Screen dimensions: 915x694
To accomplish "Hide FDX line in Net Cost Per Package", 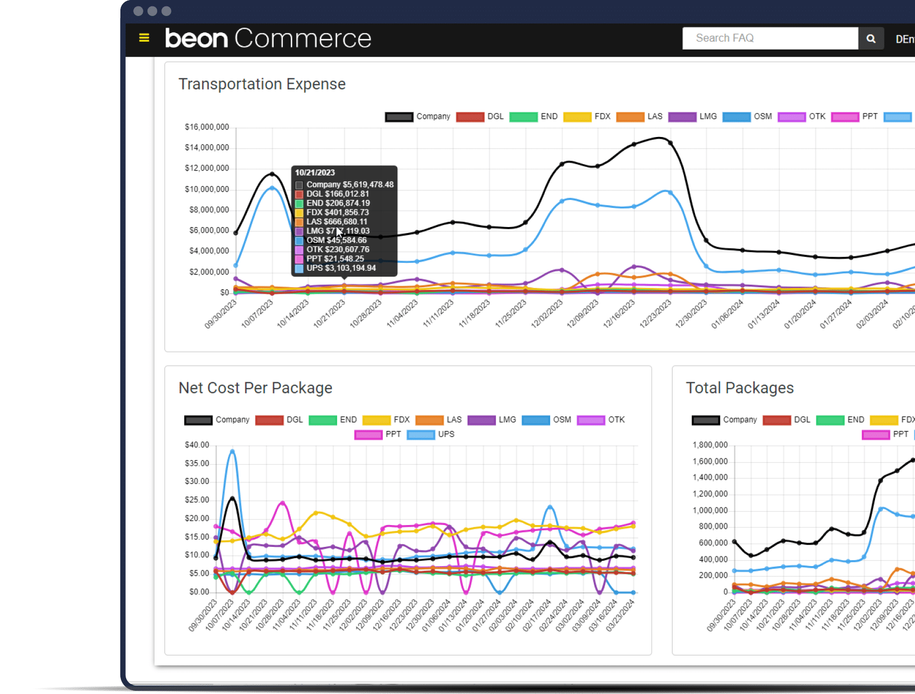I will (386, 420).
